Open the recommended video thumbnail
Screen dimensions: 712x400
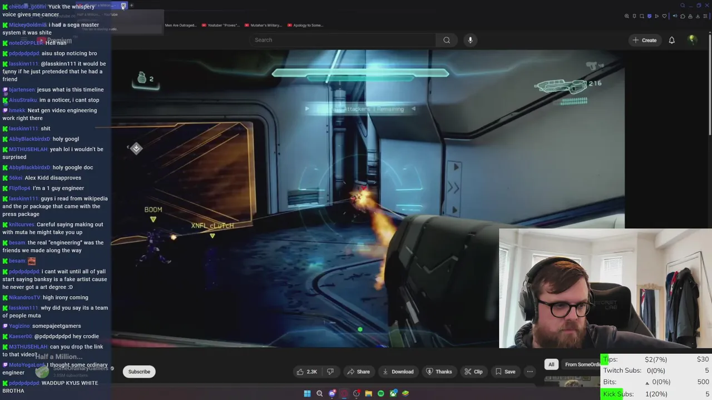tap(572, 381)
